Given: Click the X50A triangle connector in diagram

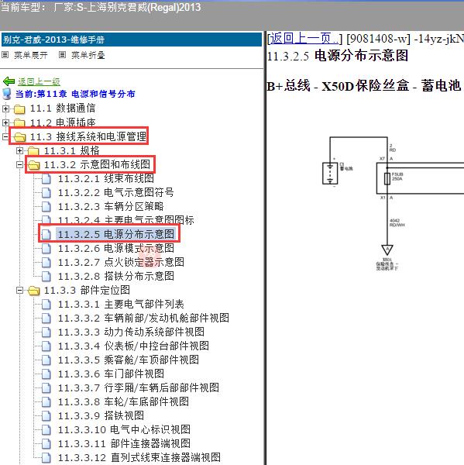Looking at the screenshot, I should (x=387, y=250).
